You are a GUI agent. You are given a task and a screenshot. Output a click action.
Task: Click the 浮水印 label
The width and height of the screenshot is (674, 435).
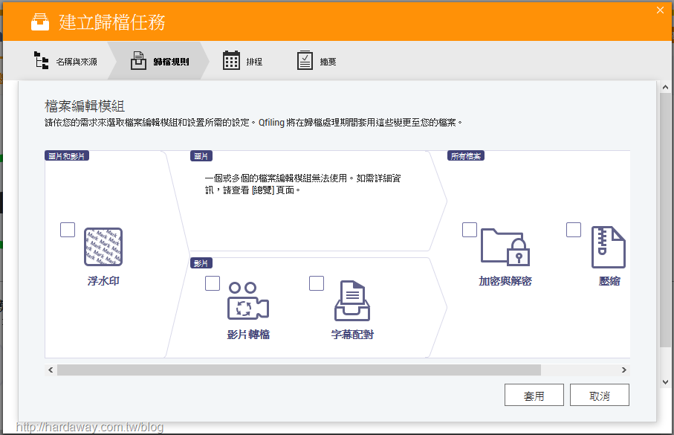(103, 281)
